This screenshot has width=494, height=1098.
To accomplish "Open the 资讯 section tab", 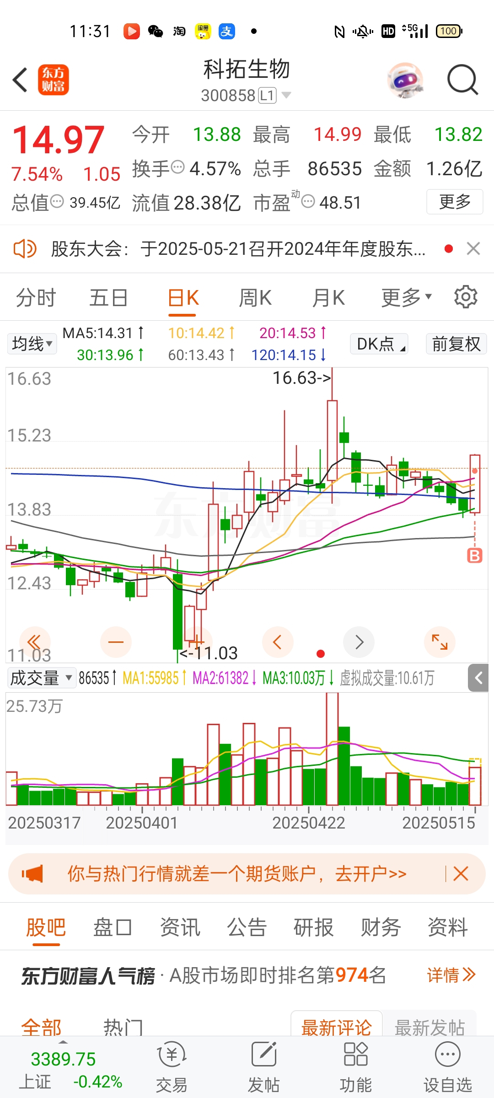I will [180, 928].
